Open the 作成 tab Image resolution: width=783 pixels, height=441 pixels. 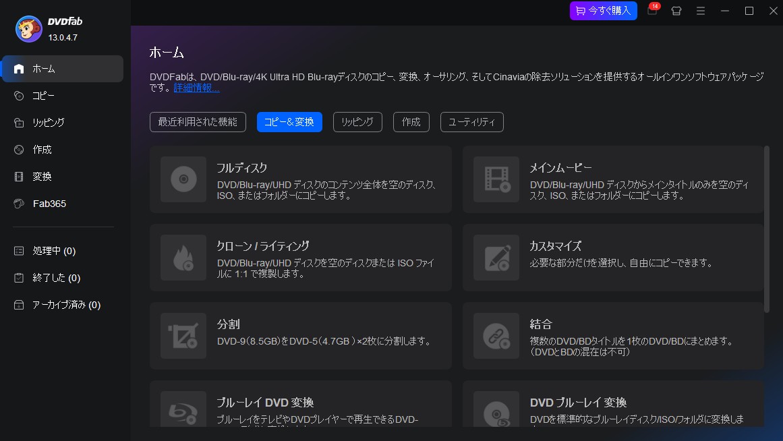point(411,122)
